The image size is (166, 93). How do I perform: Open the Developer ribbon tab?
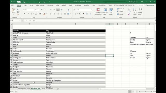point(78,5)
